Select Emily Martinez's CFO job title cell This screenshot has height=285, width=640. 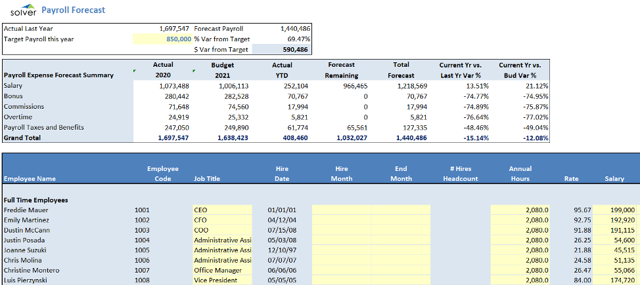(221, 220)
